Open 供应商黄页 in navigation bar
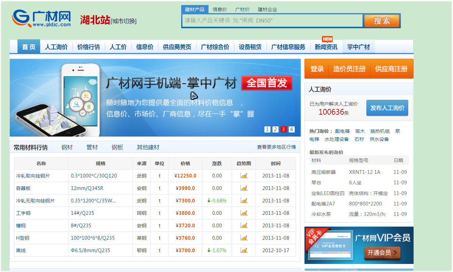This screenshot has height=272, width=453. tap(177, 47)
